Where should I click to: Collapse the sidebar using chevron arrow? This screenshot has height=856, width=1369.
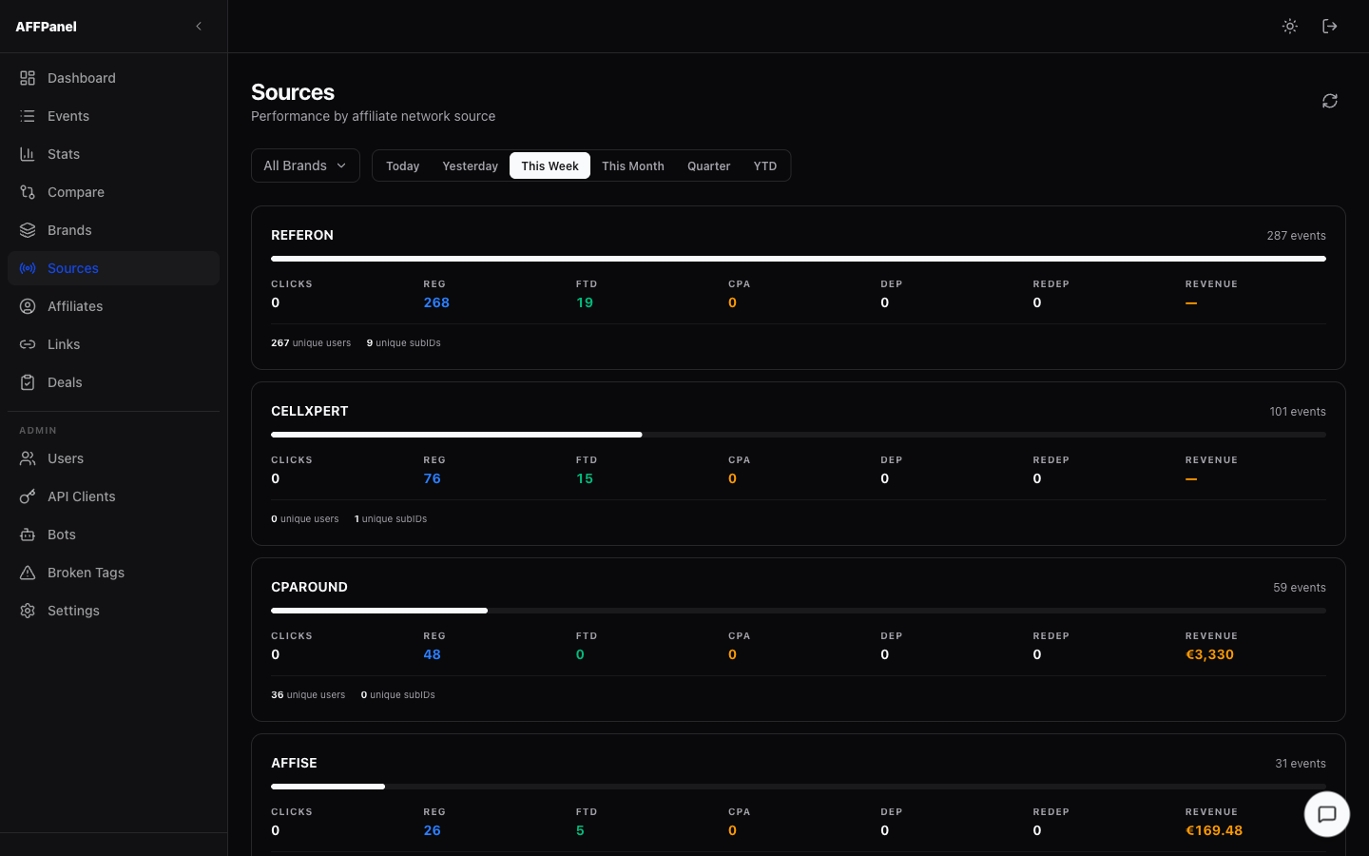pos(198,26)
